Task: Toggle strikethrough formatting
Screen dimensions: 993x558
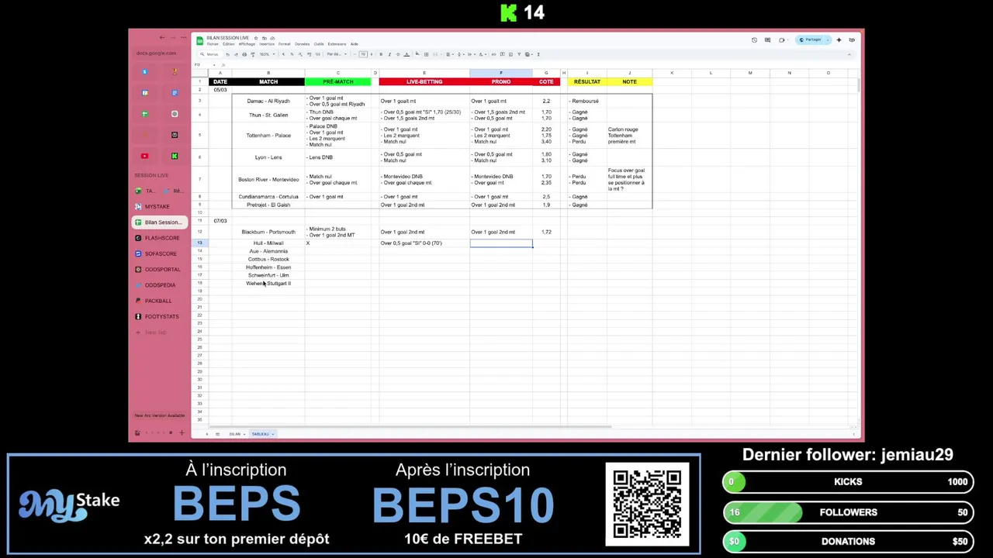Action: [x=398, y=54]
